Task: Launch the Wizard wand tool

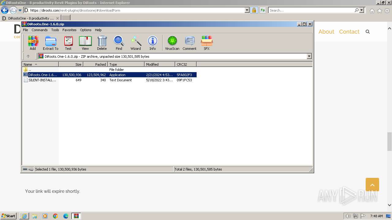Action: click(x=136, y=43)
